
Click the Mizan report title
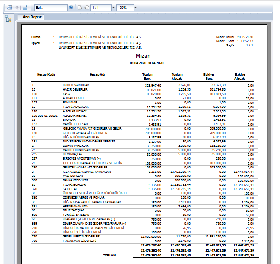pyautogui.click(x=142, y=57)
